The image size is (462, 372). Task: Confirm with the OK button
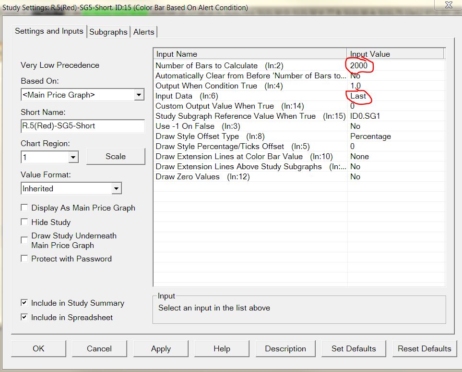click(38, 348)
